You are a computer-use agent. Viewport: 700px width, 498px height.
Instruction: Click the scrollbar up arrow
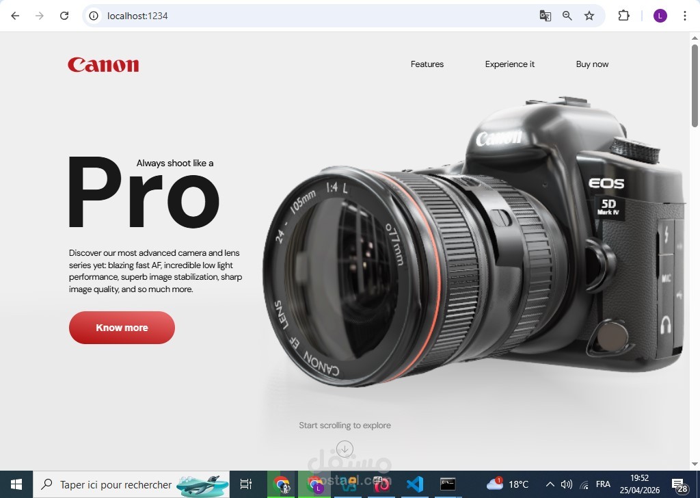695,38
